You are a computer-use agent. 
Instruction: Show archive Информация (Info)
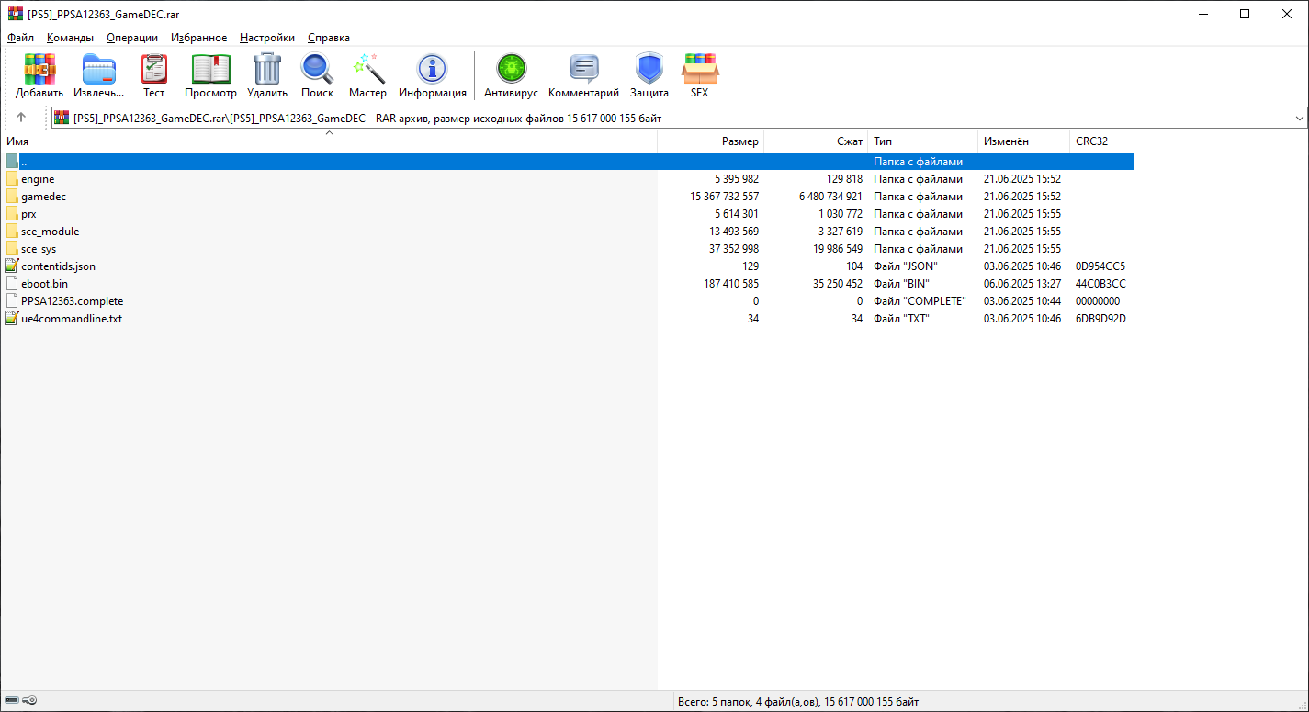tap(433, 69)
